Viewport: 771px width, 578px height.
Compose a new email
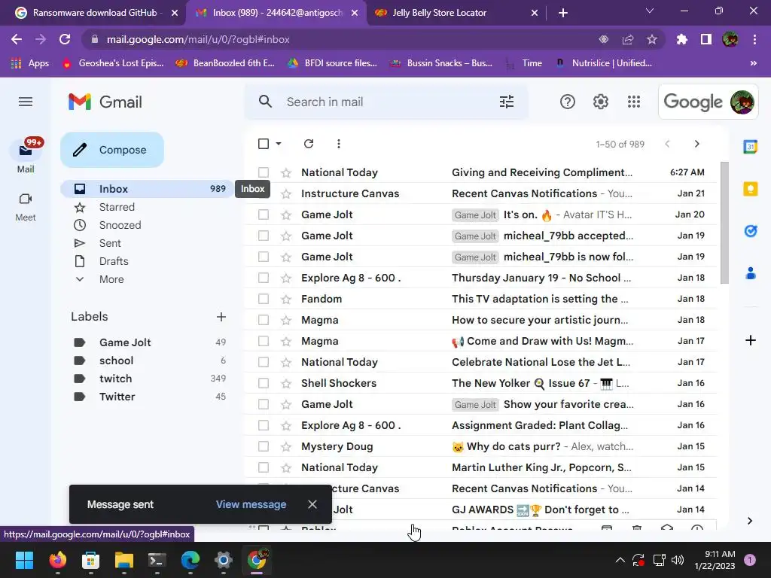click(112, 150)
